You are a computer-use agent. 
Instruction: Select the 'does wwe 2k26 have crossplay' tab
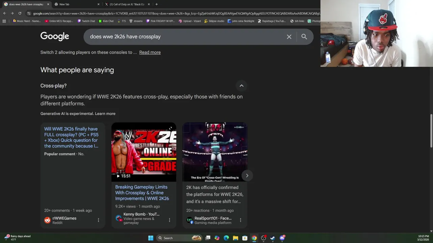(x=26, y=4)
